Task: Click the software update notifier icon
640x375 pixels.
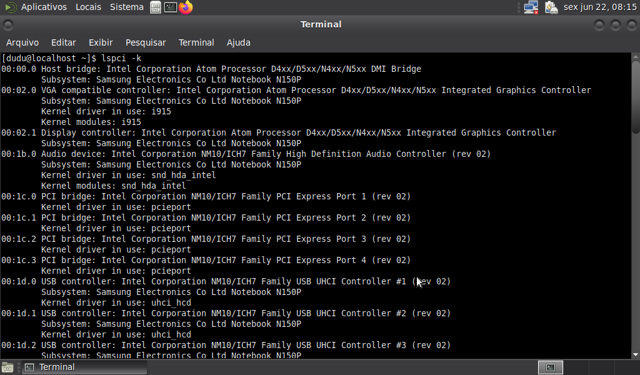Action: [551, 7]
